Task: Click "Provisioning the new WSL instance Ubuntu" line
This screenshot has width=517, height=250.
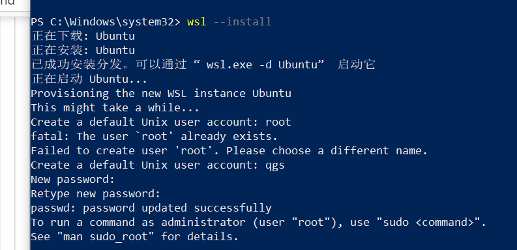Action: [x=161, y=93]
